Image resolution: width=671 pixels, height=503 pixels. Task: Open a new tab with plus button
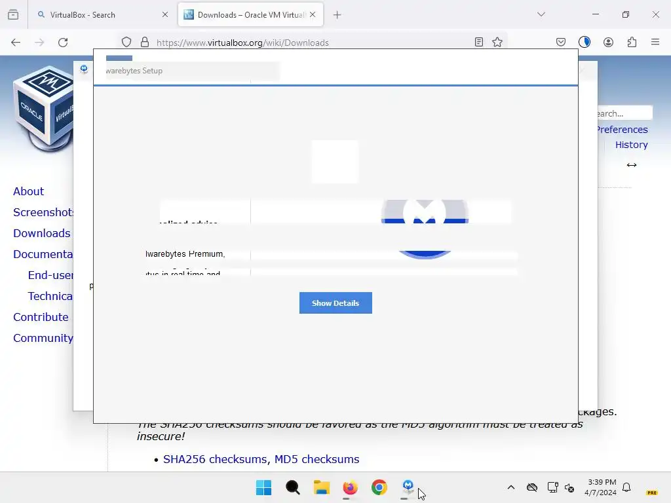click(337, 15)
